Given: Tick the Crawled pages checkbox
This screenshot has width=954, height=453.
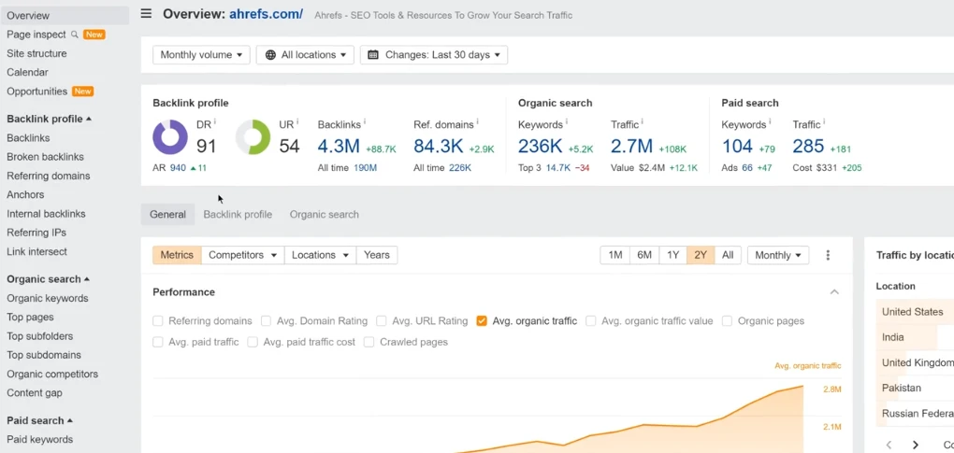Looking at the screenshot, I should [369, 342].
